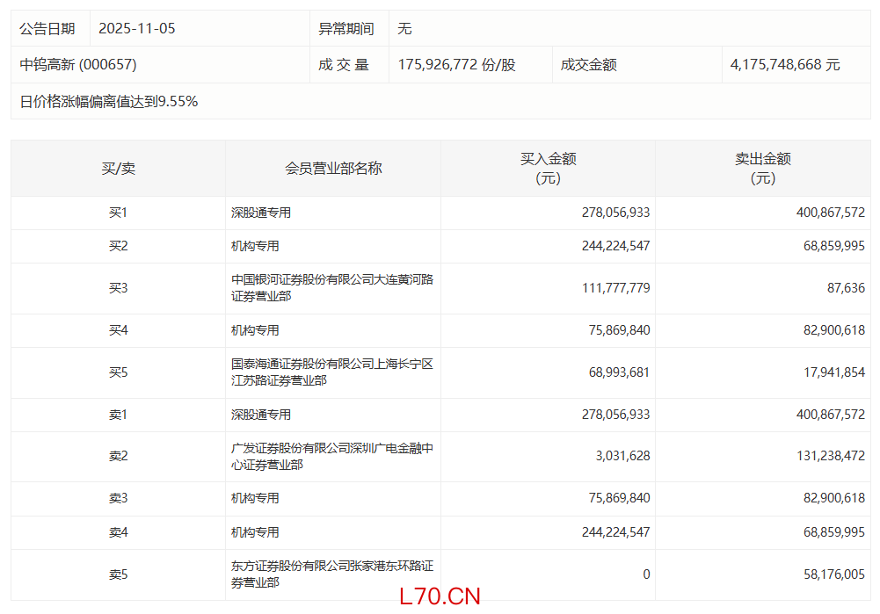
Task: Click the 广发证券 深圳广电金融中心 branch name
Action: (x=332, y=457)
